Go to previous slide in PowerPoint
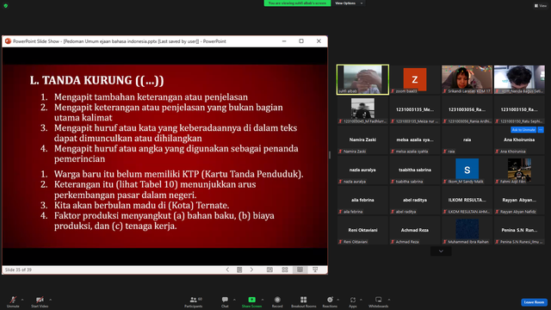Viewport: 551px width, 310px height. pyautogui.click(x=227, y=270)
